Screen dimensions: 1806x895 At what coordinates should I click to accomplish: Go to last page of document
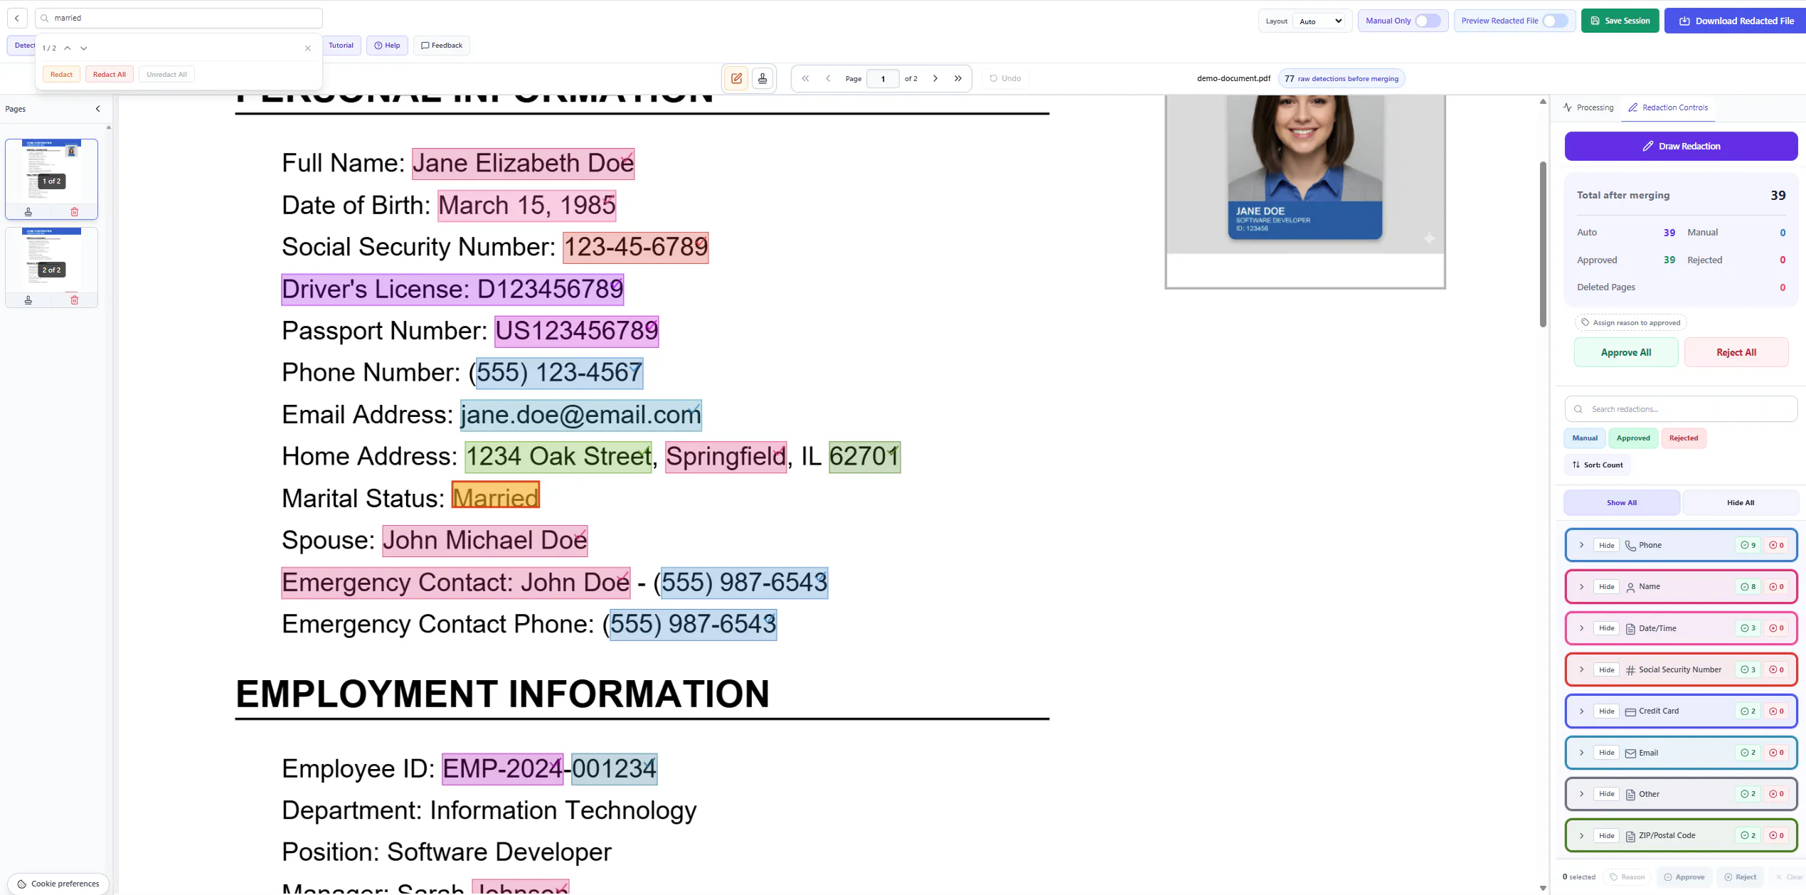[x=958, y=78]
